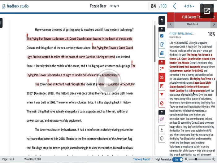217x163 pixels.
Task: Click the red flag marker above "The Frying Pan Tower is a former"
Action: [27, 35]
